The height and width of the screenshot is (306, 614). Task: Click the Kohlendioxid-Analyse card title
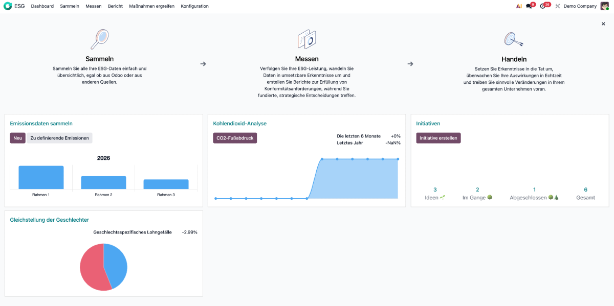pyautogui.click(x=239, y=123)
